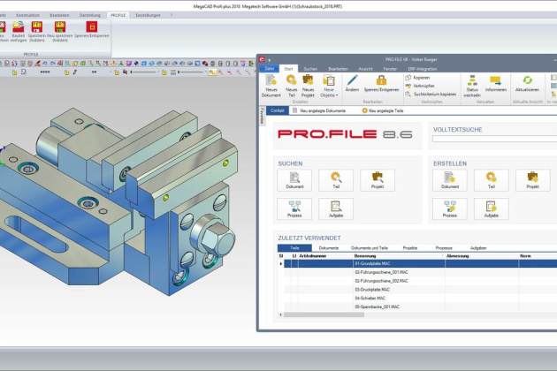This screenshot has height=371, width=557.
Task: Click Sperren/Entsperren lock in PRO.FILE ribbon
Action: coord(383,86)
